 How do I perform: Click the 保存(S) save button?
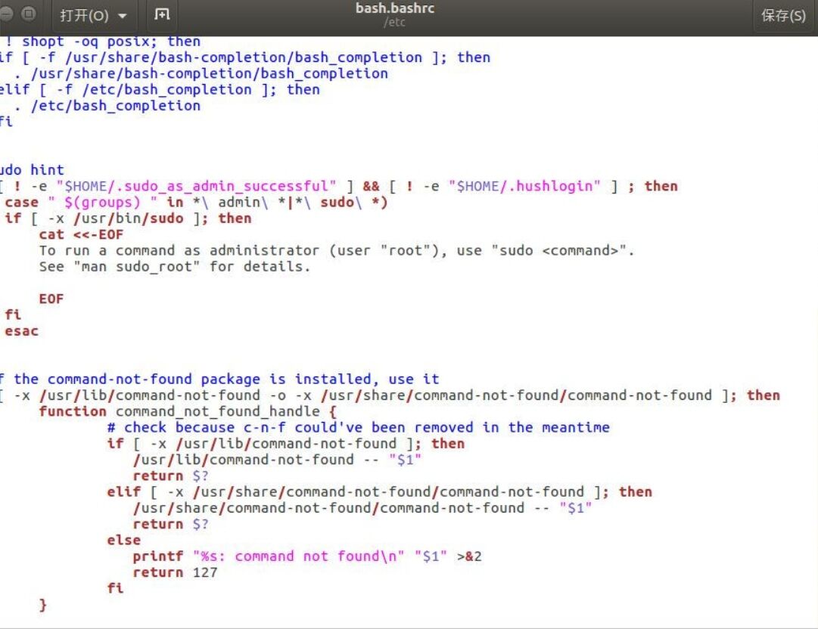pos(783,16)
